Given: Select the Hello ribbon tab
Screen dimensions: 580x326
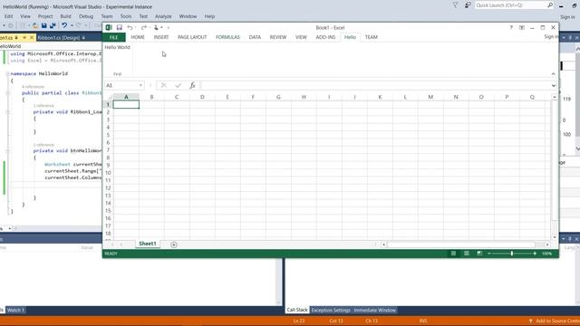Looking at the screenshot, I should coord(350,37).
